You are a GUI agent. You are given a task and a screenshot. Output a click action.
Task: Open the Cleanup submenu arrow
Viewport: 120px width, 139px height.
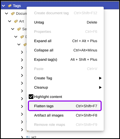[x=100, y=88]
